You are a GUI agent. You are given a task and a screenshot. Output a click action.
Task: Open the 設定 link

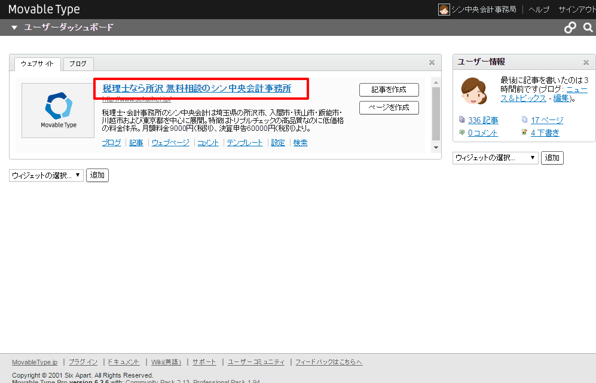click(x=278, y=142)
